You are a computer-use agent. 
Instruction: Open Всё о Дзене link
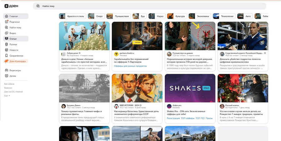9,84
